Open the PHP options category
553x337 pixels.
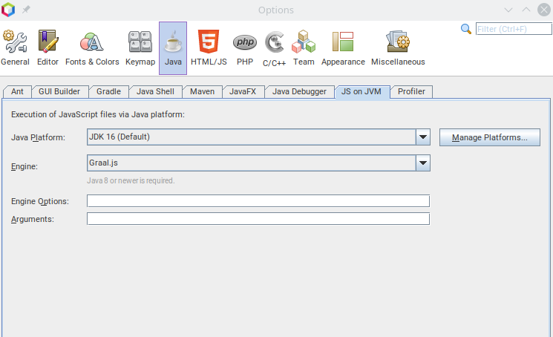(245, 48)
